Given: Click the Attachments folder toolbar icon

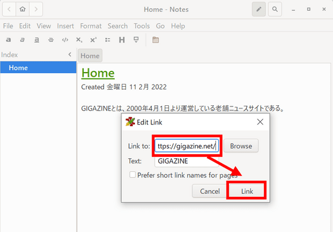Looking at the screenshot, I should (x=155, y=40).
